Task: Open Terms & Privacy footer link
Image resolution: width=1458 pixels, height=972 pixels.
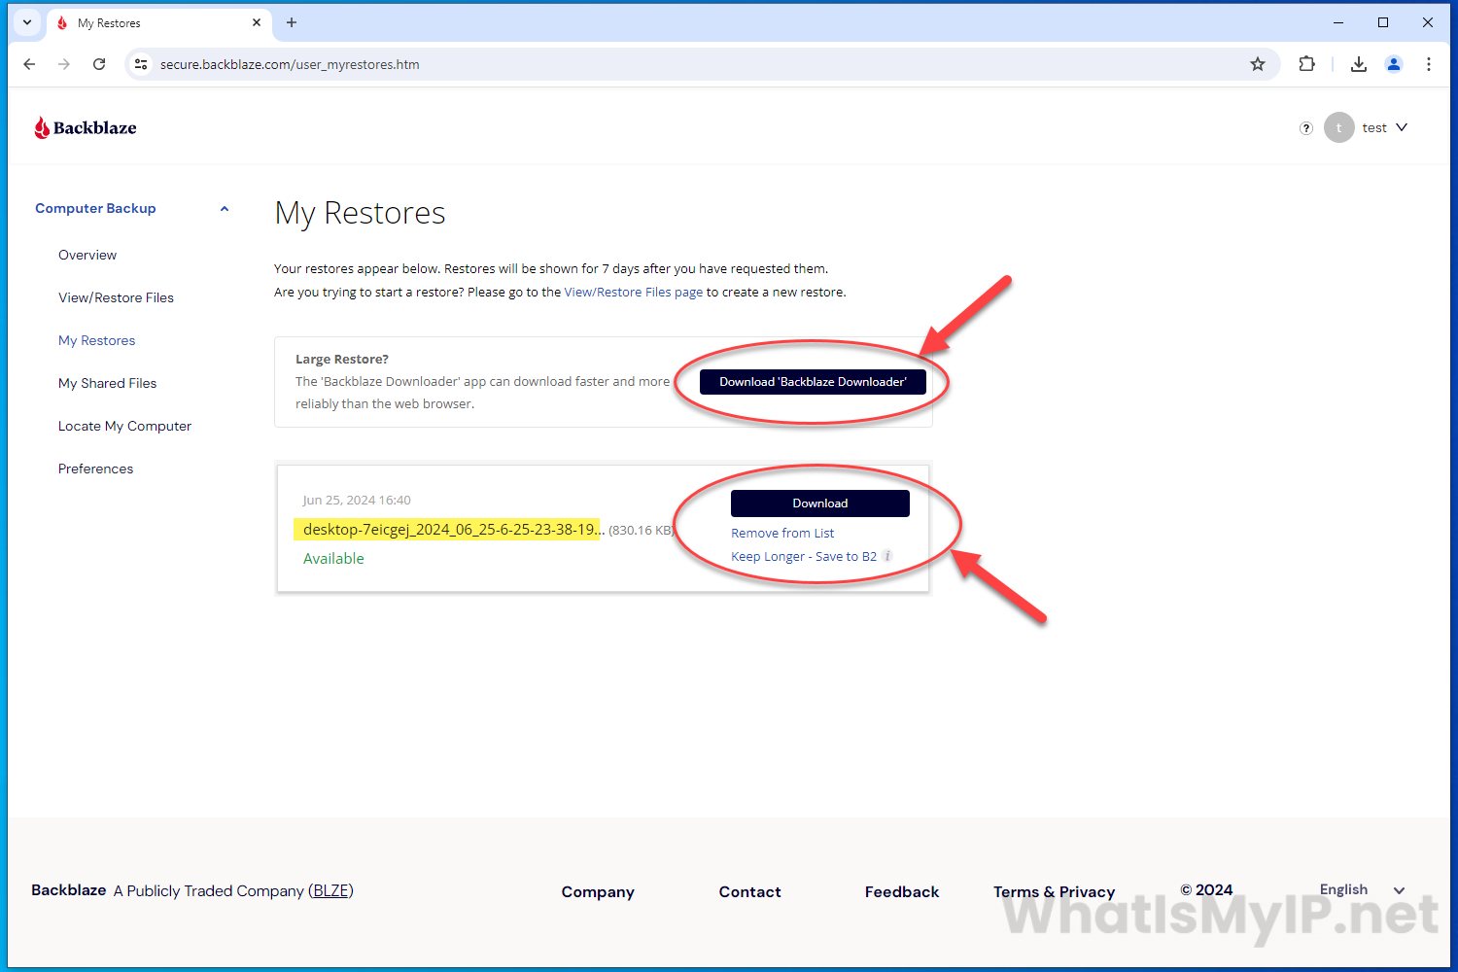Action: pyautogui.click(x=1054, y=891)
